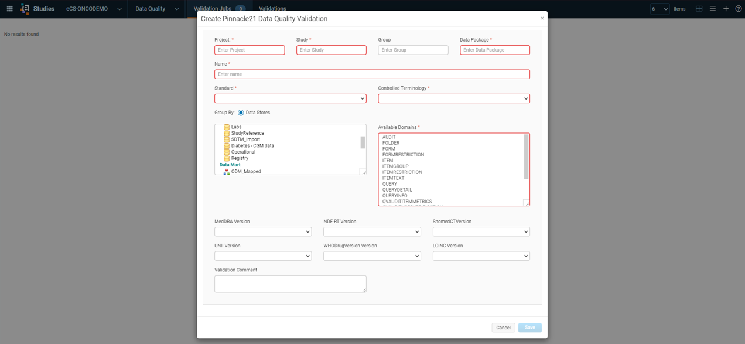Focus the Group input field

tap(413, 50)
